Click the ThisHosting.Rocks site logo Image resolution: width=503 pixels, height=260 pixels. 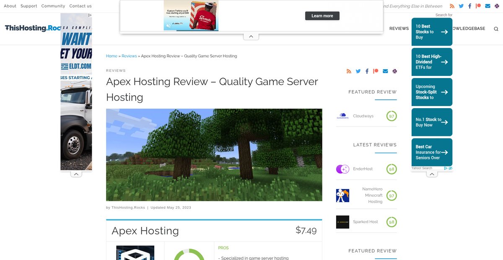click(x=34, y=28)
